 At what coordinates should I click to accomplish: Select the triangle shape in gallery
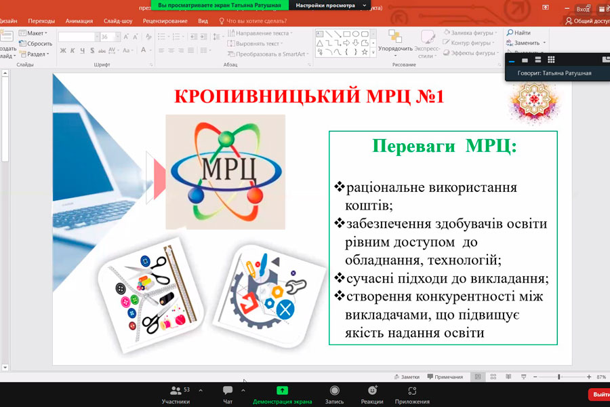319,43
